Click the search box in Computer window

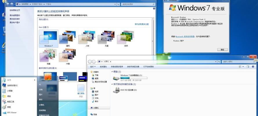[x=238, y=61]
